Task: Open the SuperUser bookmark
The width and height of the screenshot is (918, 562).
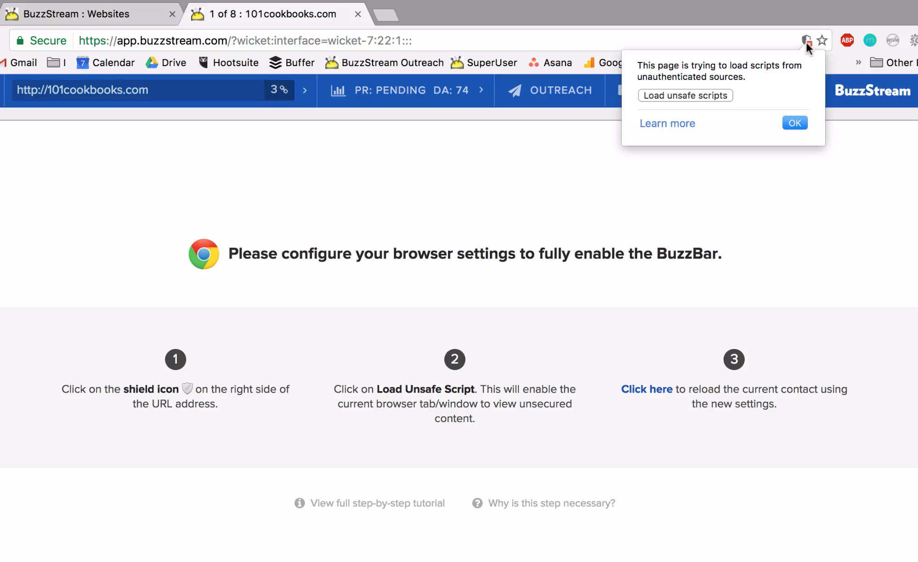Action: pyautogui.click(x=484, y=62)
